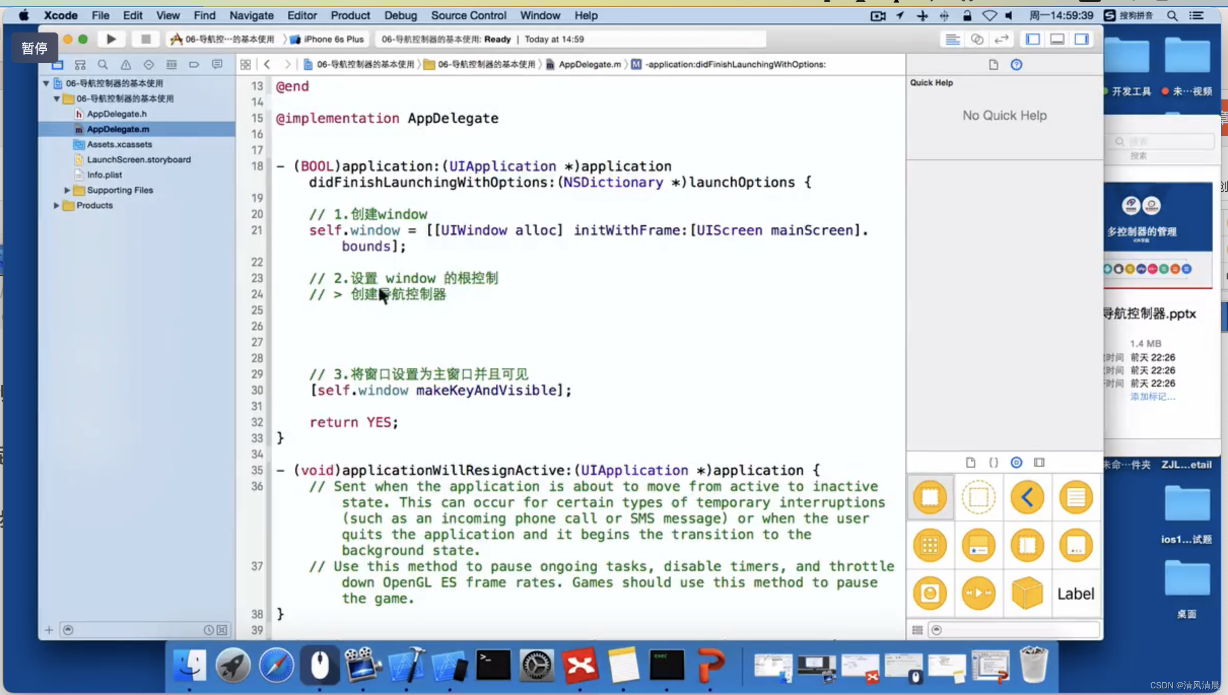Open LaunchScreen.storyboard file

tap(139, 160)
